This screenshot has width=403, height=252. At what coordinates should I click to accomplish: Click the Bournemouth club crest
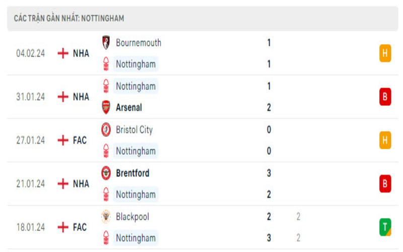click(106, 43)
